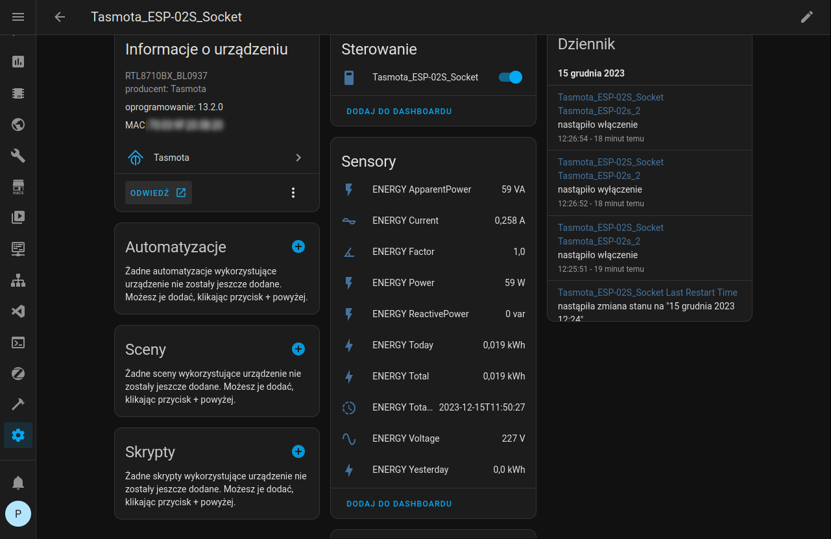The height and width of the screenshot is (539, 831).
Task: Click Tasmota_ESP-02S_Socket label in Sterowanie
Action: [x=426, y=77]
